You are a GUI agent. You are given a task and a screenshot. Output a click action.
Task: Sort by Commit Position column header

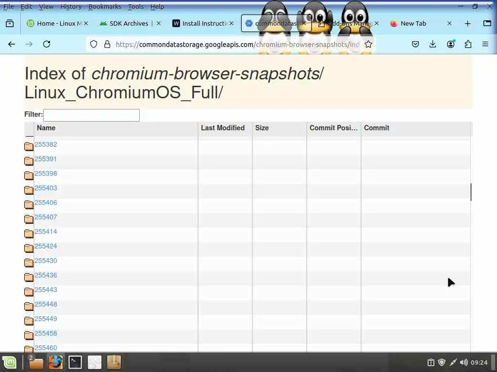point(334,128)
